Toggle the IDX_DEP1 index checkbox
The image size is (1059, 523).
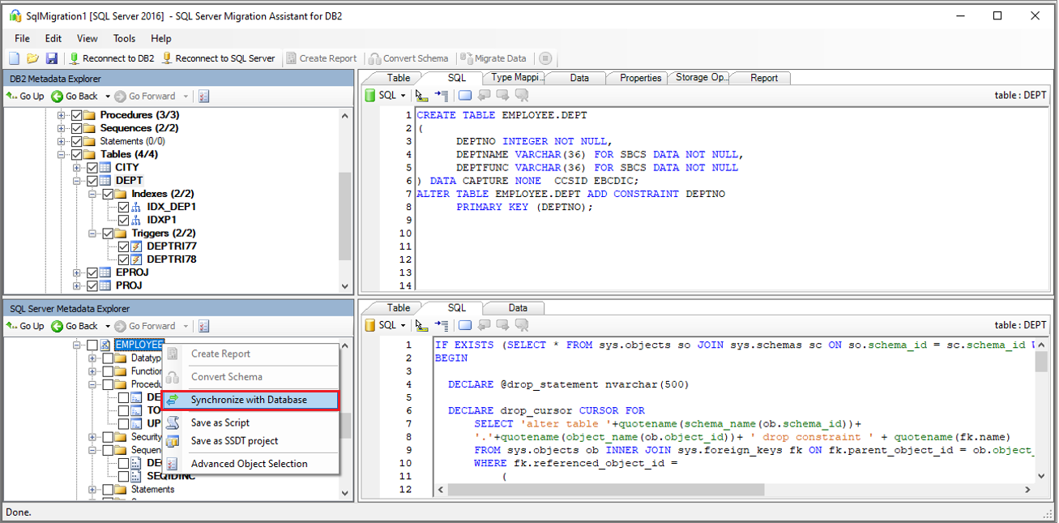click(x=123, y=207)
